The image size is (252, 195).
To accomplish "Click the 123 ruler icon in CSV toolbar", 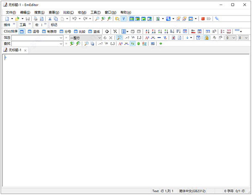I will pos(229,31).
